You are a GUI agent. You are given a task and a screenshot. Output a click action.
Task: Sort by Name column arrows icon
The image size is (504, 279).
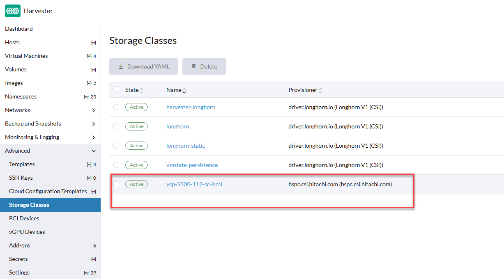point(184,90)
